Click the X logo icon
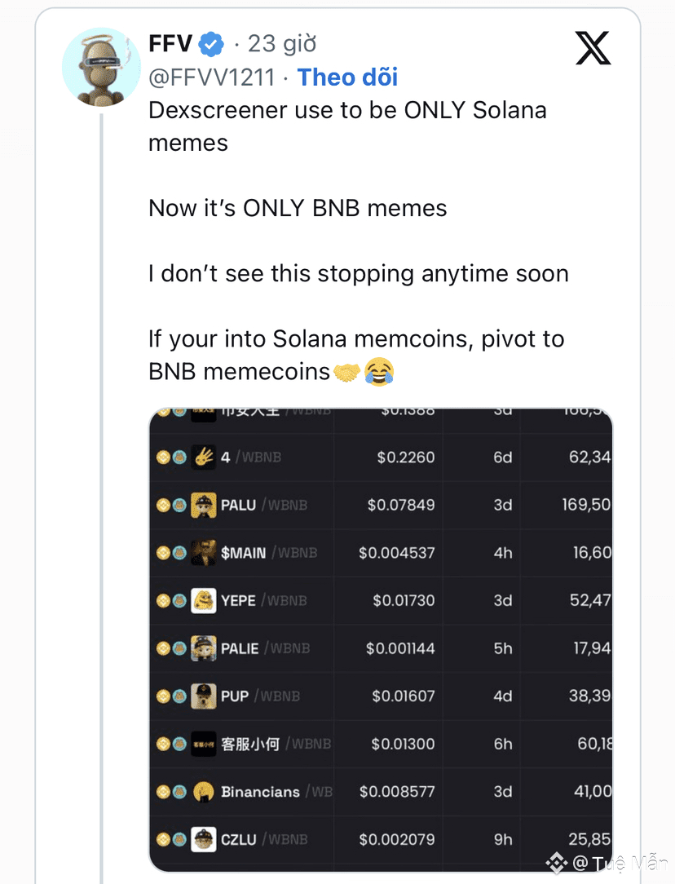This screenshot has height=884, width=675. point(593,47)
